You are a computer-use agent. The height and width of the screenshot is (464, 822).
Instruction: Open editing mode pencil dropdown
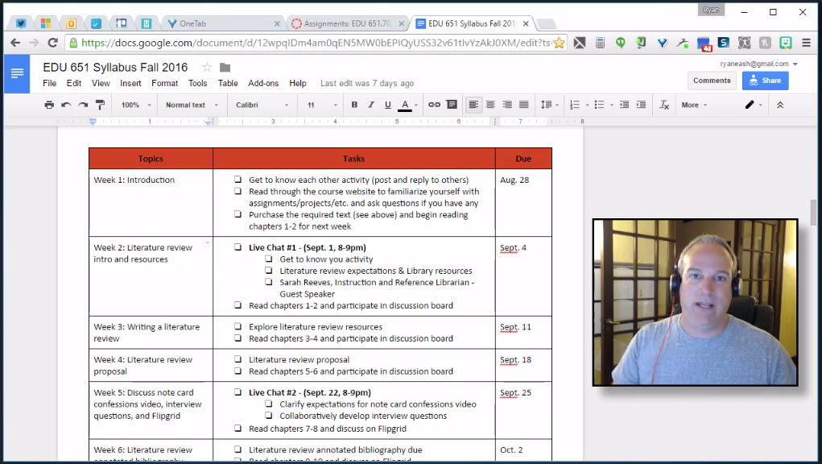tap(754, 105)
